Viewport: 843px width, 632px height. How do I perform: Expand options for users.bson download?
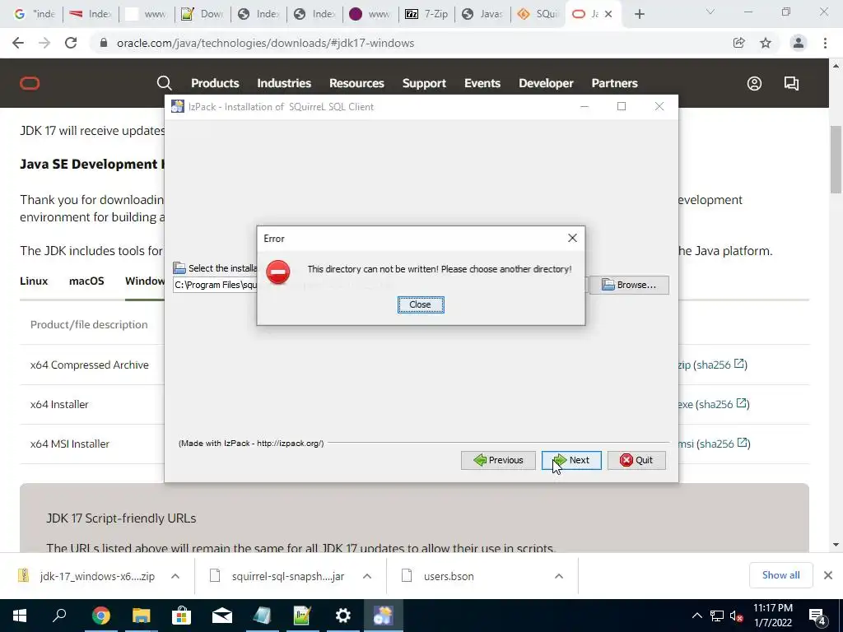coord(559,576)
